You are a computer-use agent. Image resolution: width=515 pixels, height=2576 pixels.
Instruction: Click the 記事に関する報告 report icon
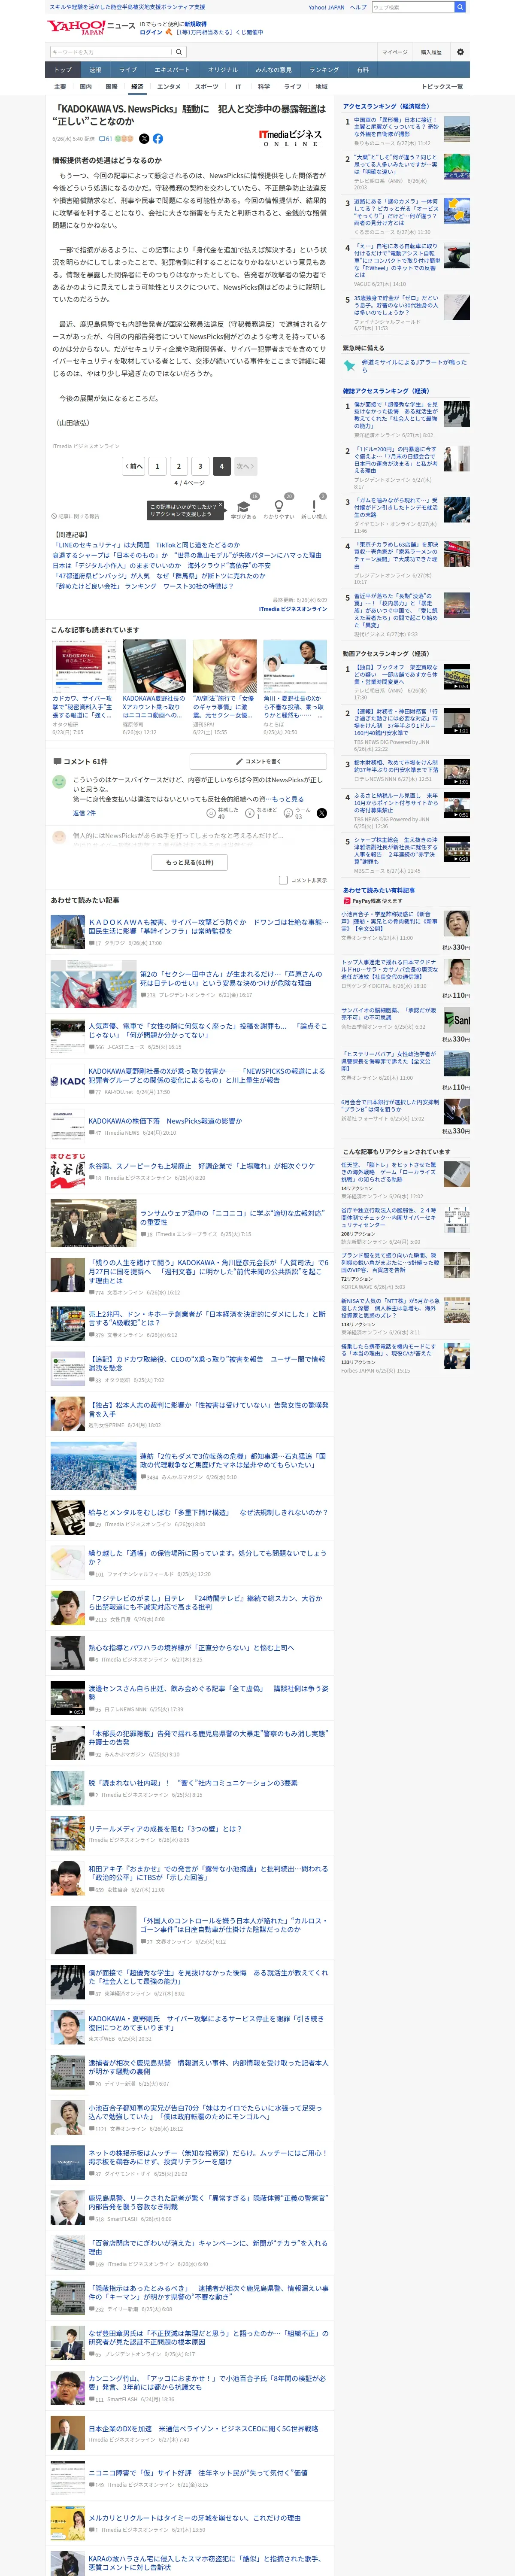pos(54,516)
